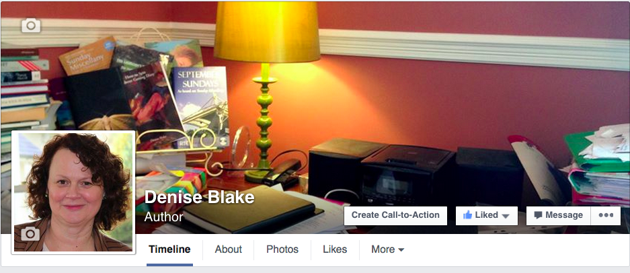Open the three-dots more options button

pyautogui.click(x=606, y=215)
